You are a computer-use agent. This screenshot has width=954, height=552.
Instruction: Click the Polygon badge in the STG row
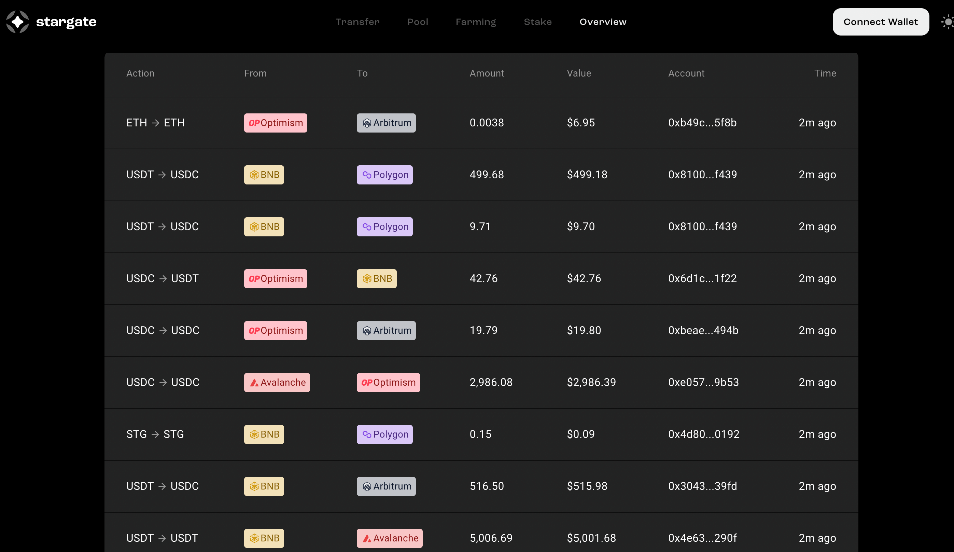(x=384, y=434)
